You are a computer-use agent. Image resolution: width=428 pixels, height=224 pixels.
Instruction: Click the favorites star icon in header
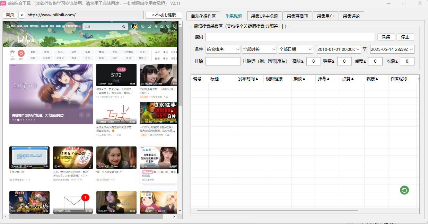point(162,26)
